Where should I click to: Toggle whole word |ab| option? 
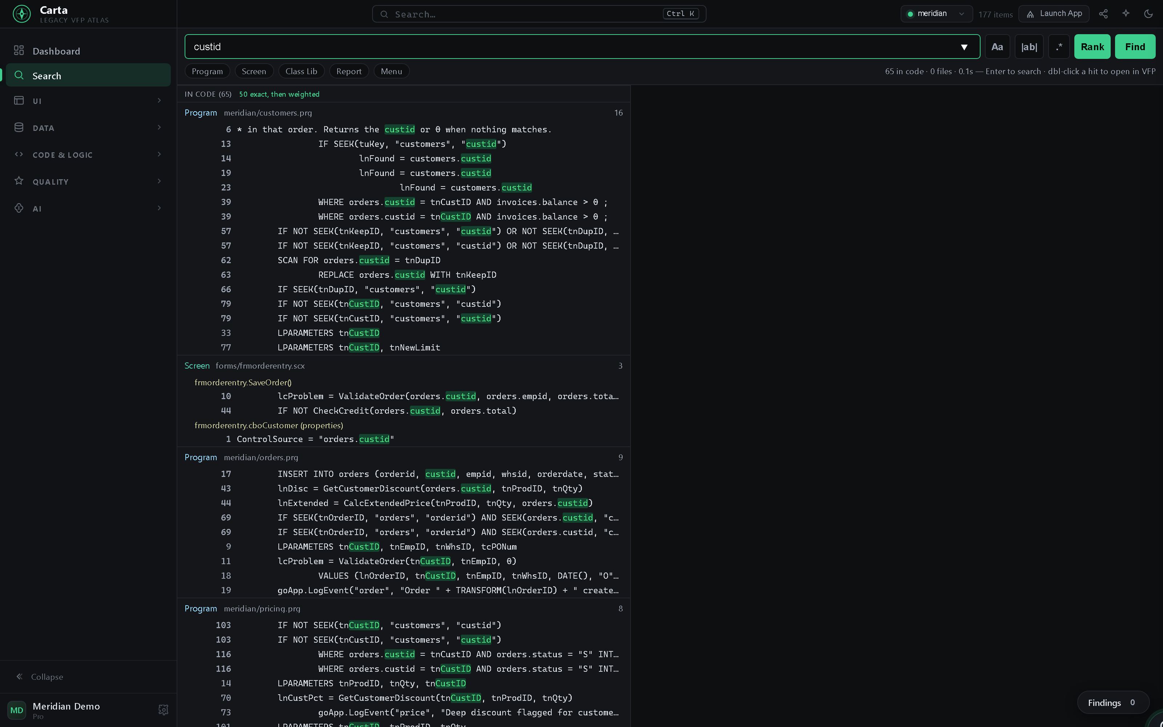click(x=1029, y=47)
